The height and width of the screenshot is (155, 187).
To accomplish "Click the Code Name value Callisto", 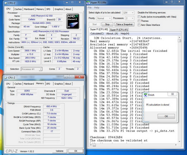I will pyautogui.click(x=32, y=20).
